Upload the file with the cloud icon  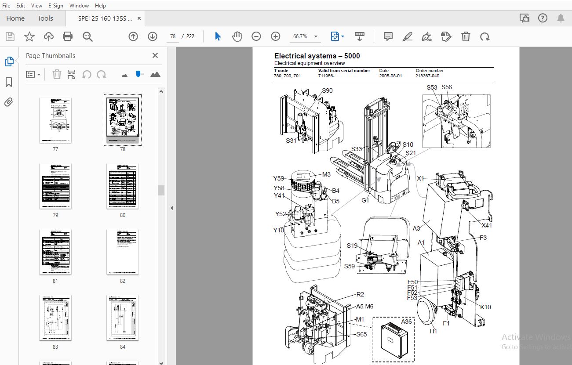pyautogui.click(x=48, y=36)
